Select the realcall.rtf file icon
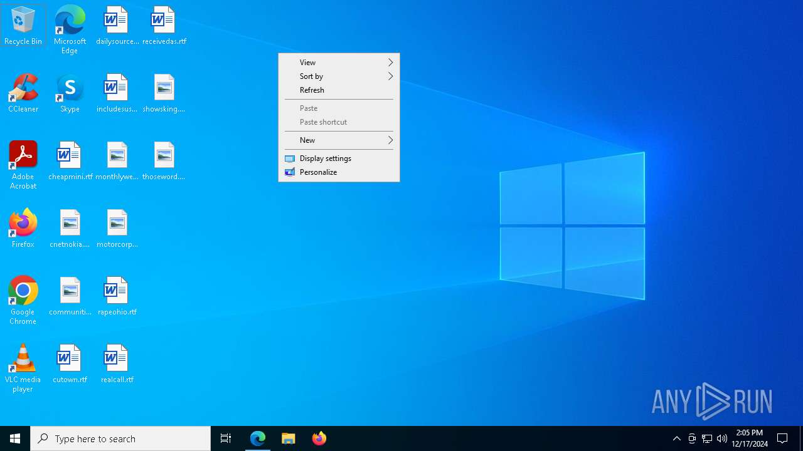803x451 pixels. [x=117, y=363]
